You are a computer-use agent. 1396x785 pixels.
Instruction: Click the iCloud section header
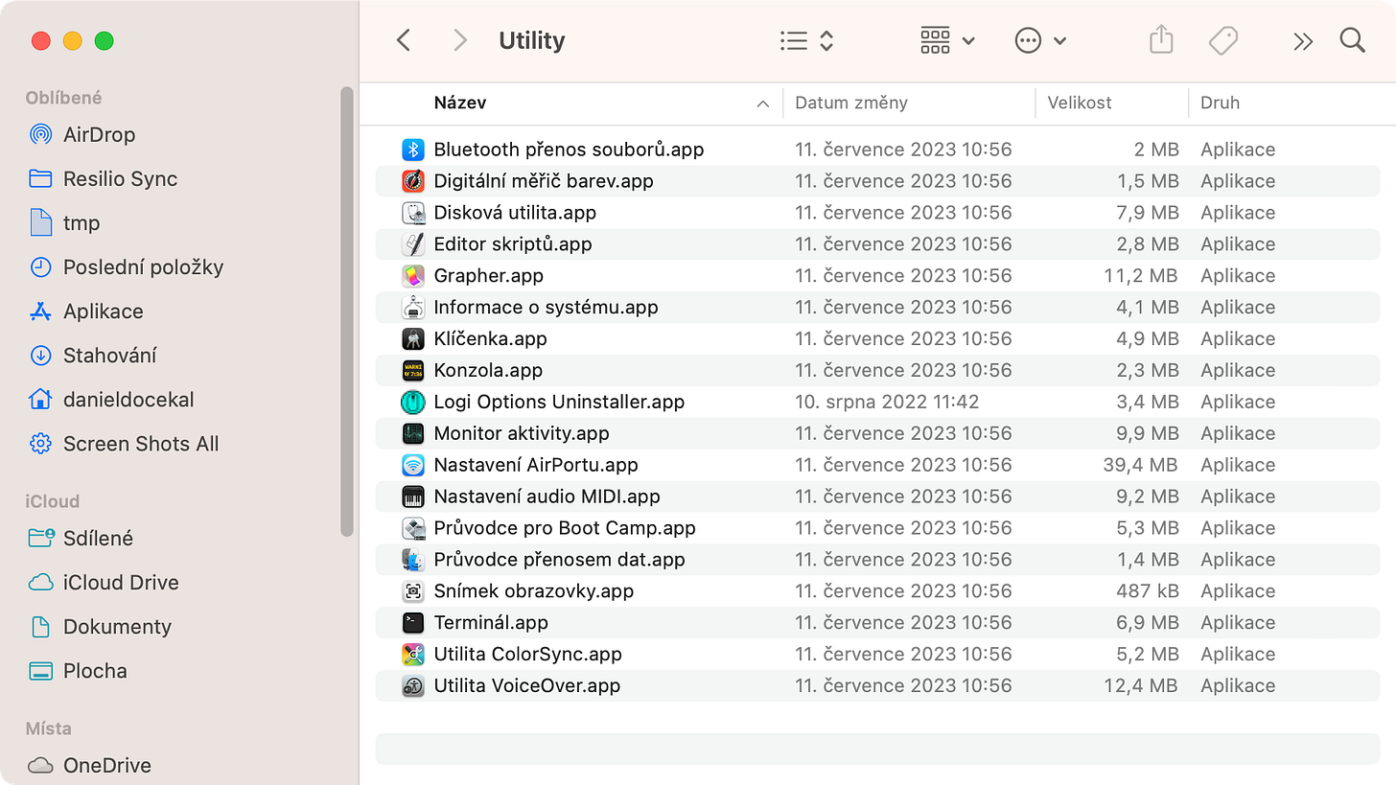[x=52, y=501]
